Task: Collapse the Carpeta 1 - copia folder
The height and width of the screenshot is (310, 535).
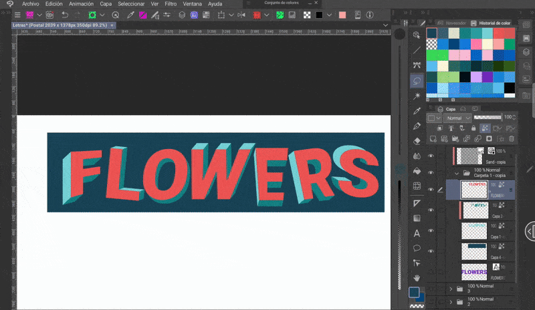Action: [457, 173]
